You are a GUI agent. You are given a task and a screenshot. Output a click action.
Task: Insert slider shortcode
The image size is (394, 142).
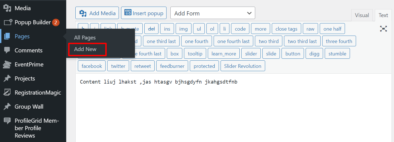251,54
